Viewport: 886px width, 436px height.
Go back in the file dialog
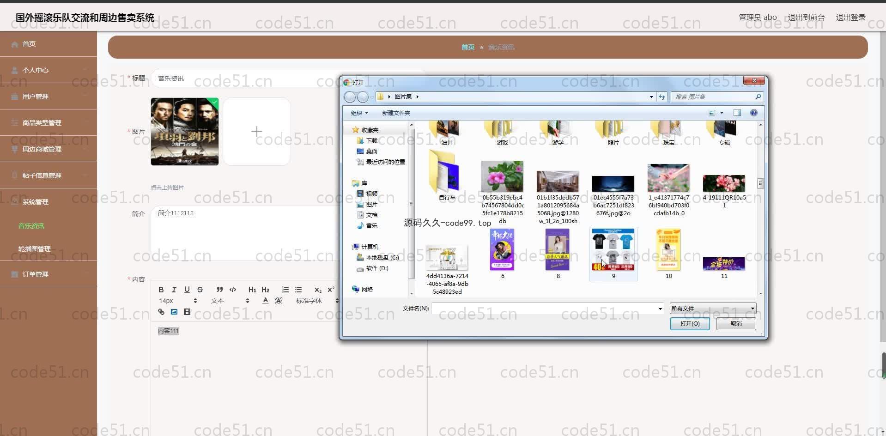(x=350, y=97)
